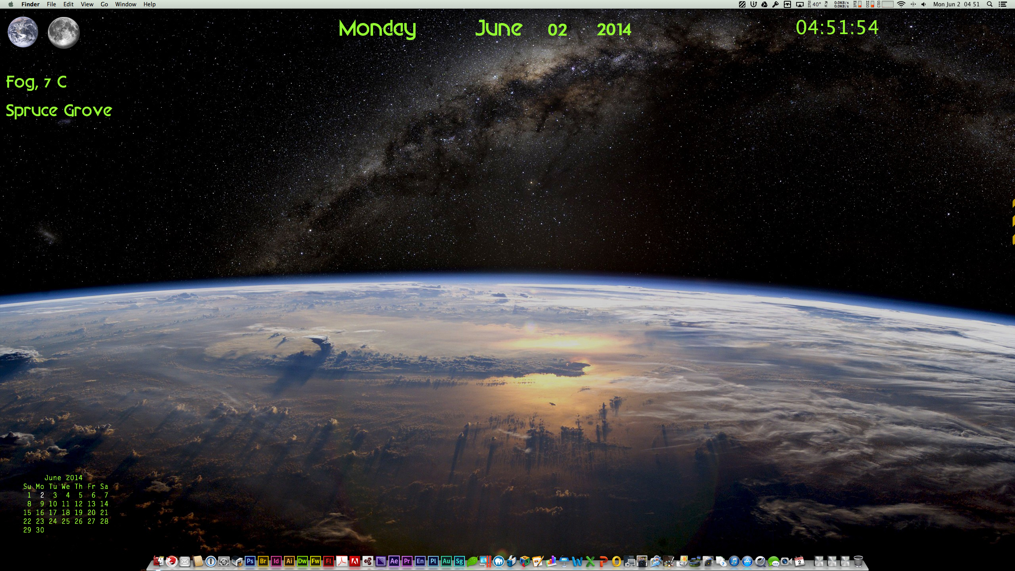1015x571 pixels.
Task: Open Adobe Premiere Pro dock icon
Action: [407, 561]
